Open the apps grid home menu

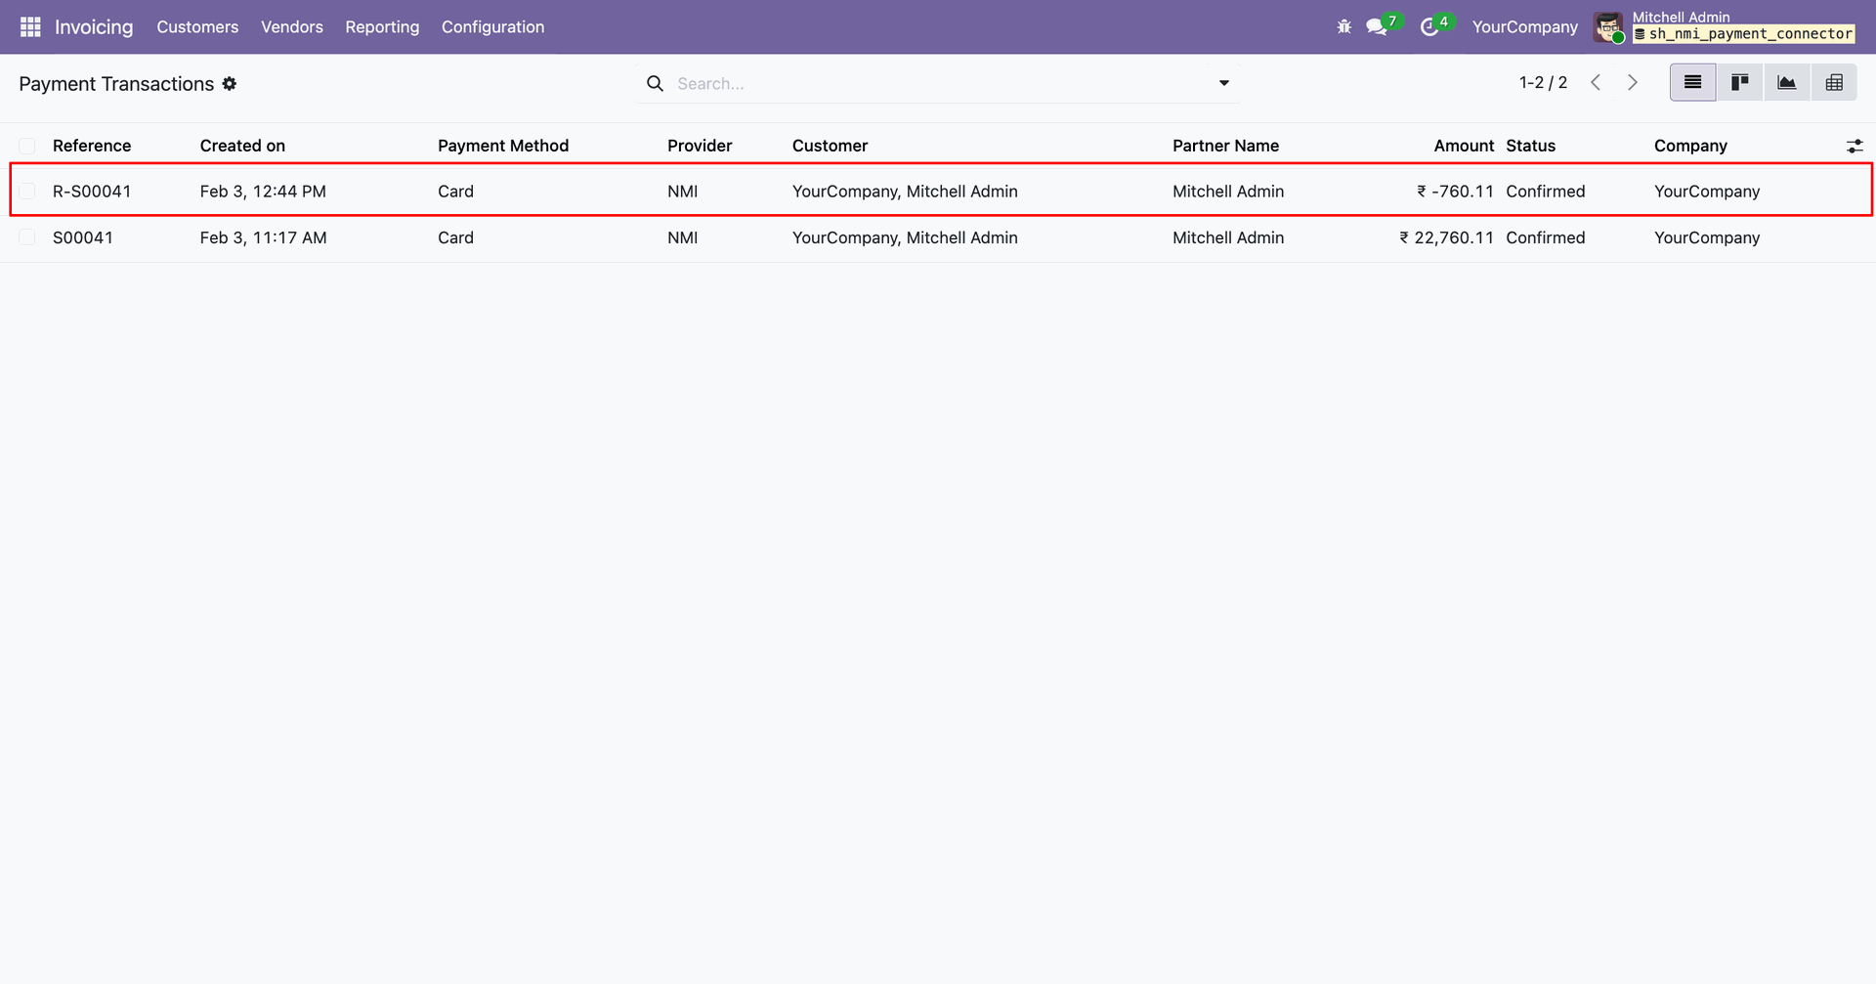click(30, 26)
